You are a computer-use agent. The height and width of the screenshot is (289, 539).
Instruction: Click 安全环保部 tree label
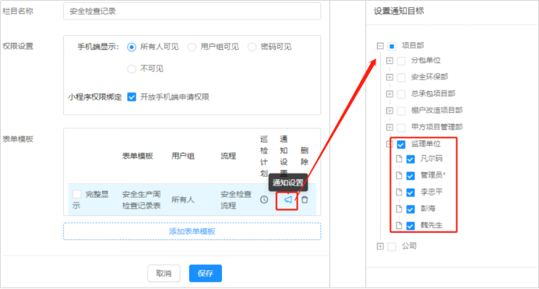429,76
